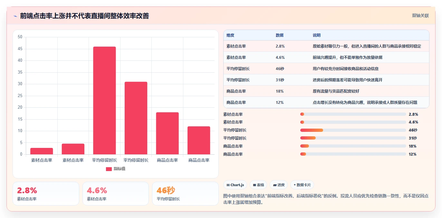The image size is (442, 218).
Task: Click table description 原有流量与货品匹配度较好
Action: click(x=336, y=91)
